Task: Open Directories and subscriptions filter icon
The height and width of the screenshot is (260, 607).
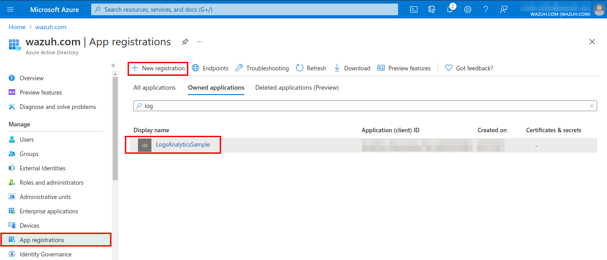Action: (432, 9)
